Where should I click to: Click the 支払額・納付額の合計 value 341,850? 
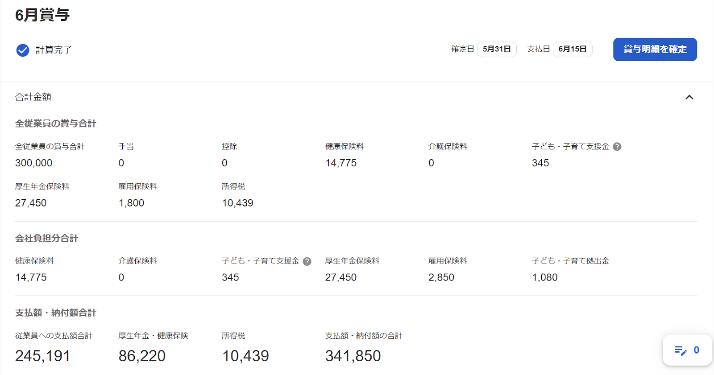coord(353,356)
